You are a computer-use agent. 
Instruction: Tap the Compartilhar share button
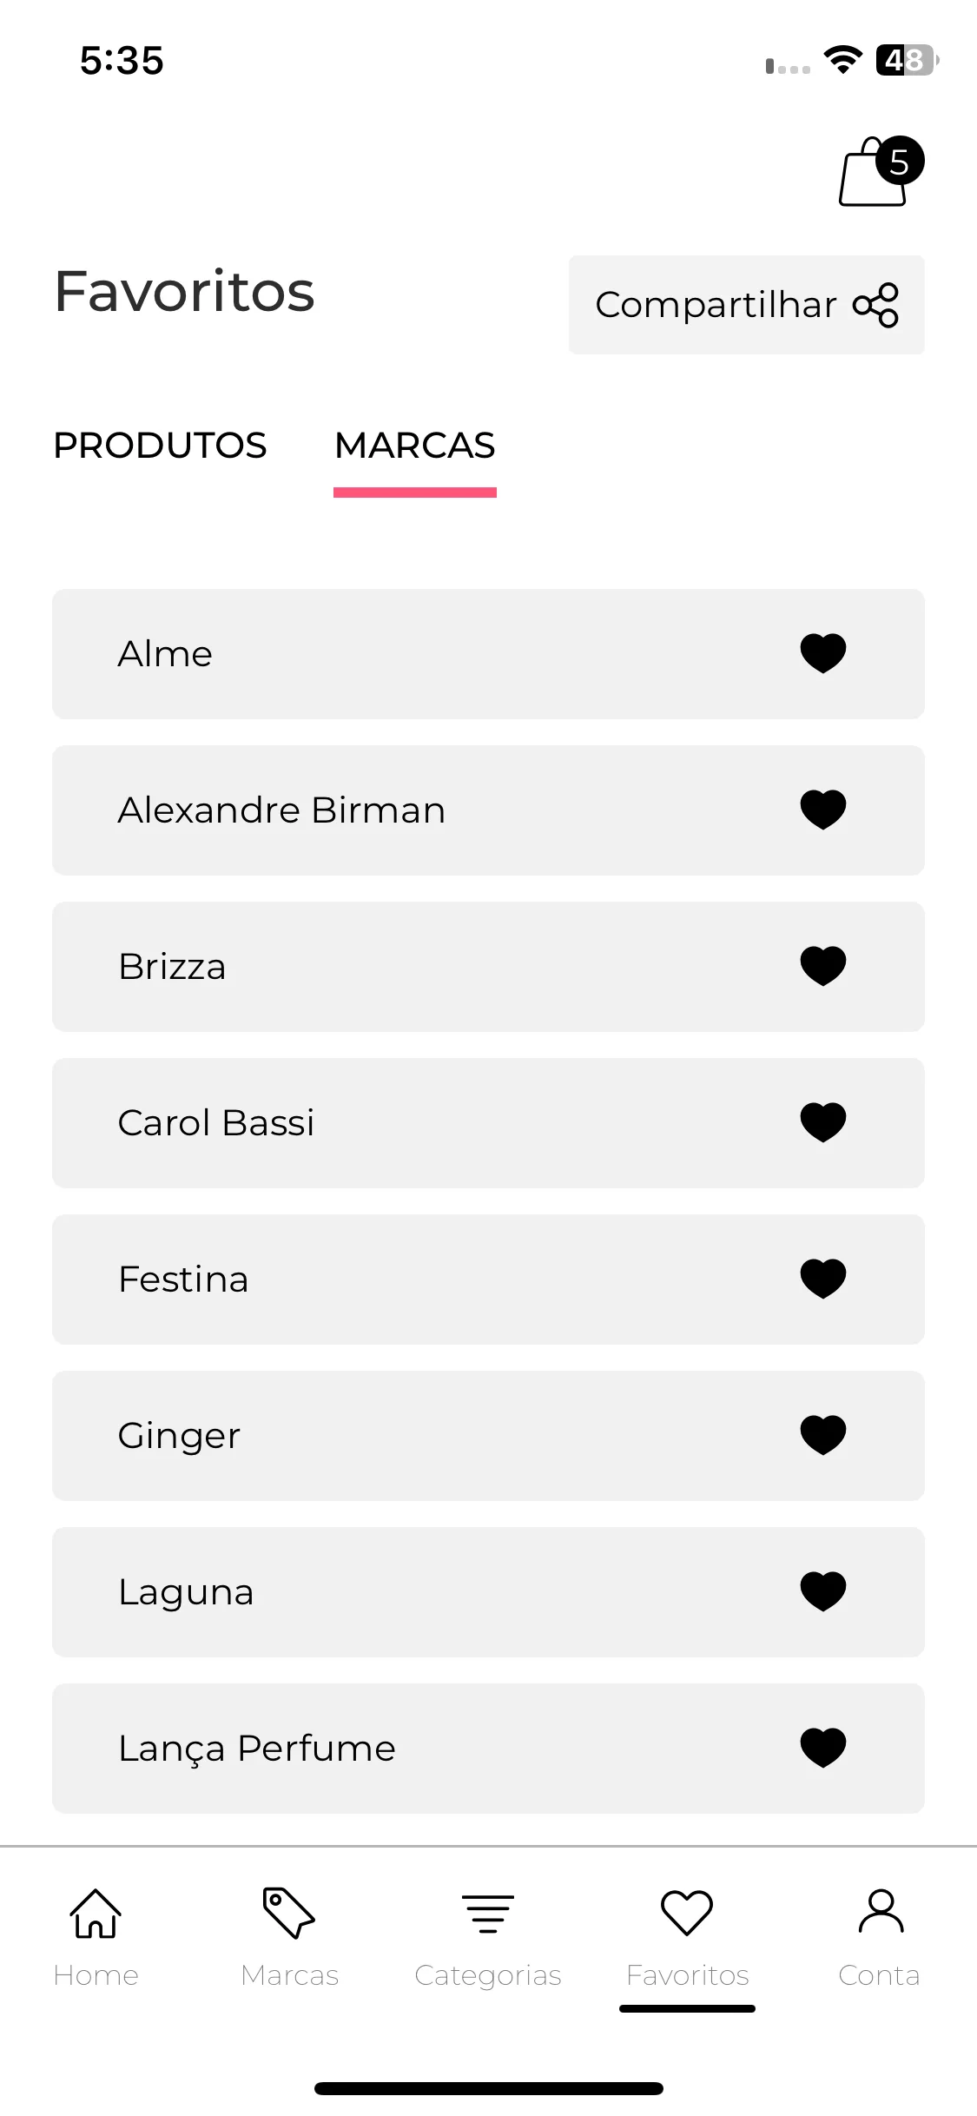(x=747, y=305)
